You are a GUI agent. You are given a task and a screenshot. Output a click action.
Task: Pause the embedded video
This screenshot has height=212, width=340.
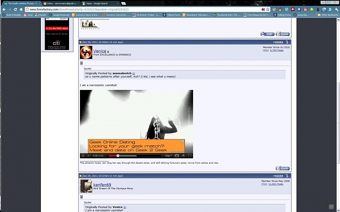[x=83, y=156]
